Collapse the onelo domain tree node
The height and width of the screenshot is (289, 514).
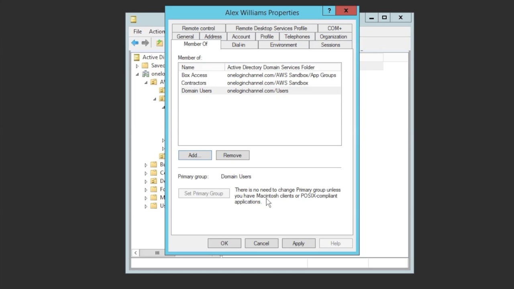pyautogui.click(x=137, y=74)
